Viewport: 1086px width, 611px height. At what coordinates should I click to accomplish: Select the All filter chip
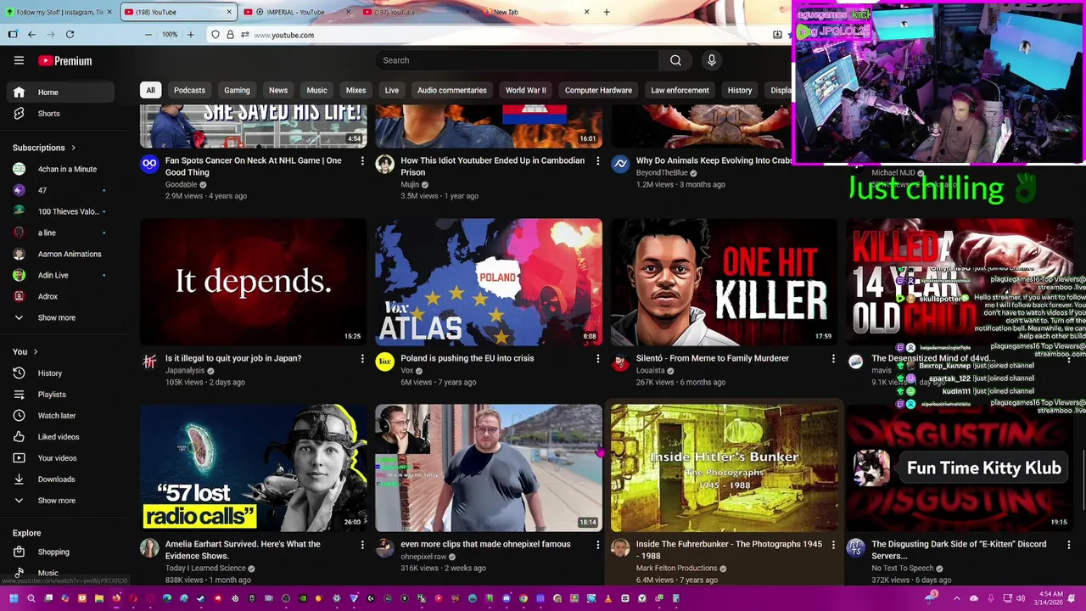coord(150,90)
